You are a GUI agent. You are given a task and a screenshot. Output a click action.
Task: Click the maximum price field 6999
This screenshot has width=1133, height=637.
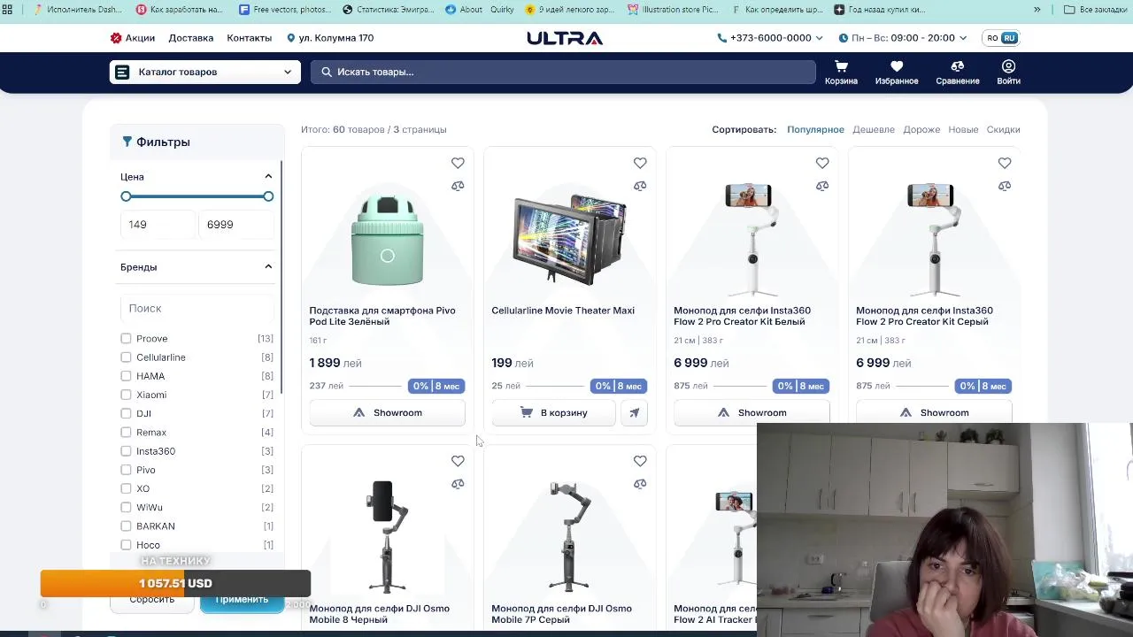(235, 225)
